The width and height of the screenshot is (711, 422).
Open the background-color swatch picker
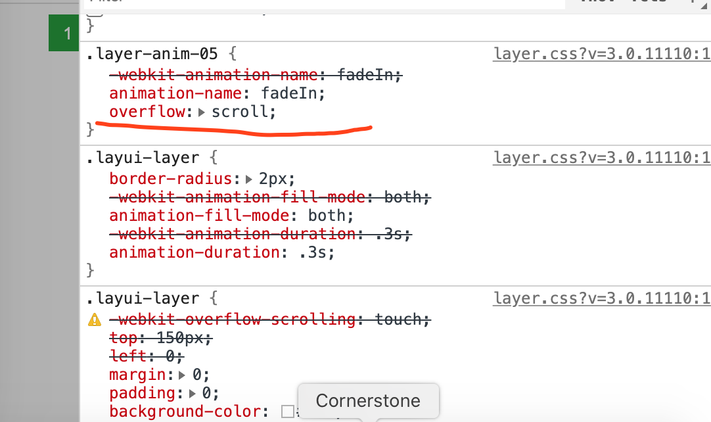pyautogui.click(x=287, y=412)
